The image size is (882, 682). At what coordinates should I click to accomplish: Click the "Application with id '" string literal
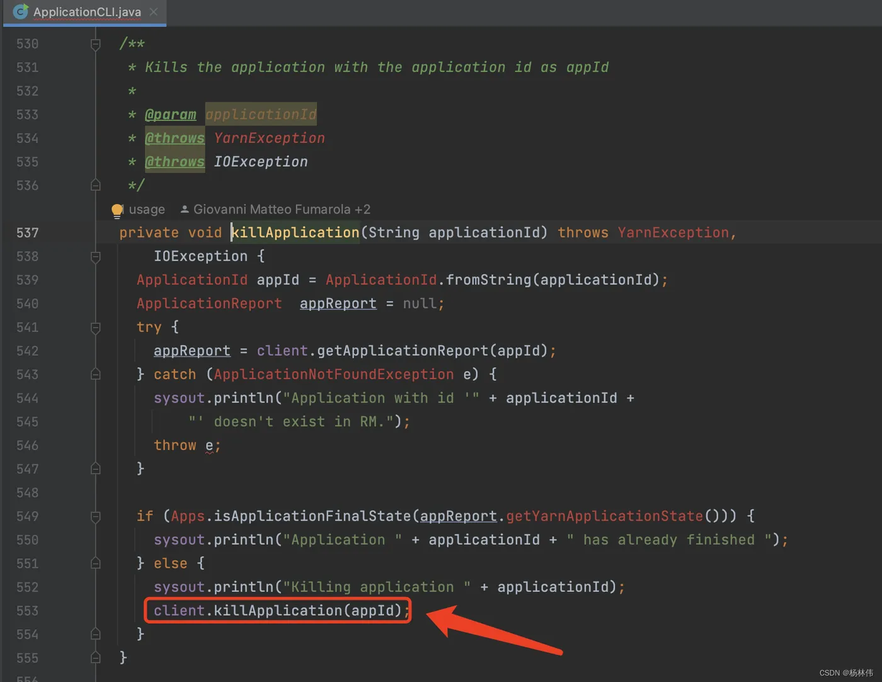pyautogui.click(x=381, y=398)
